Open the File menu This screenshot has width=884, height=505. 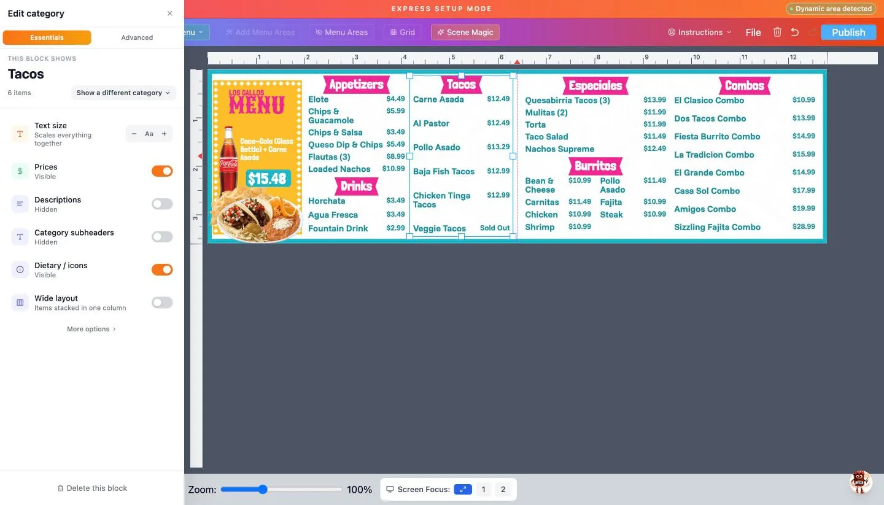(x=753, y=33)
